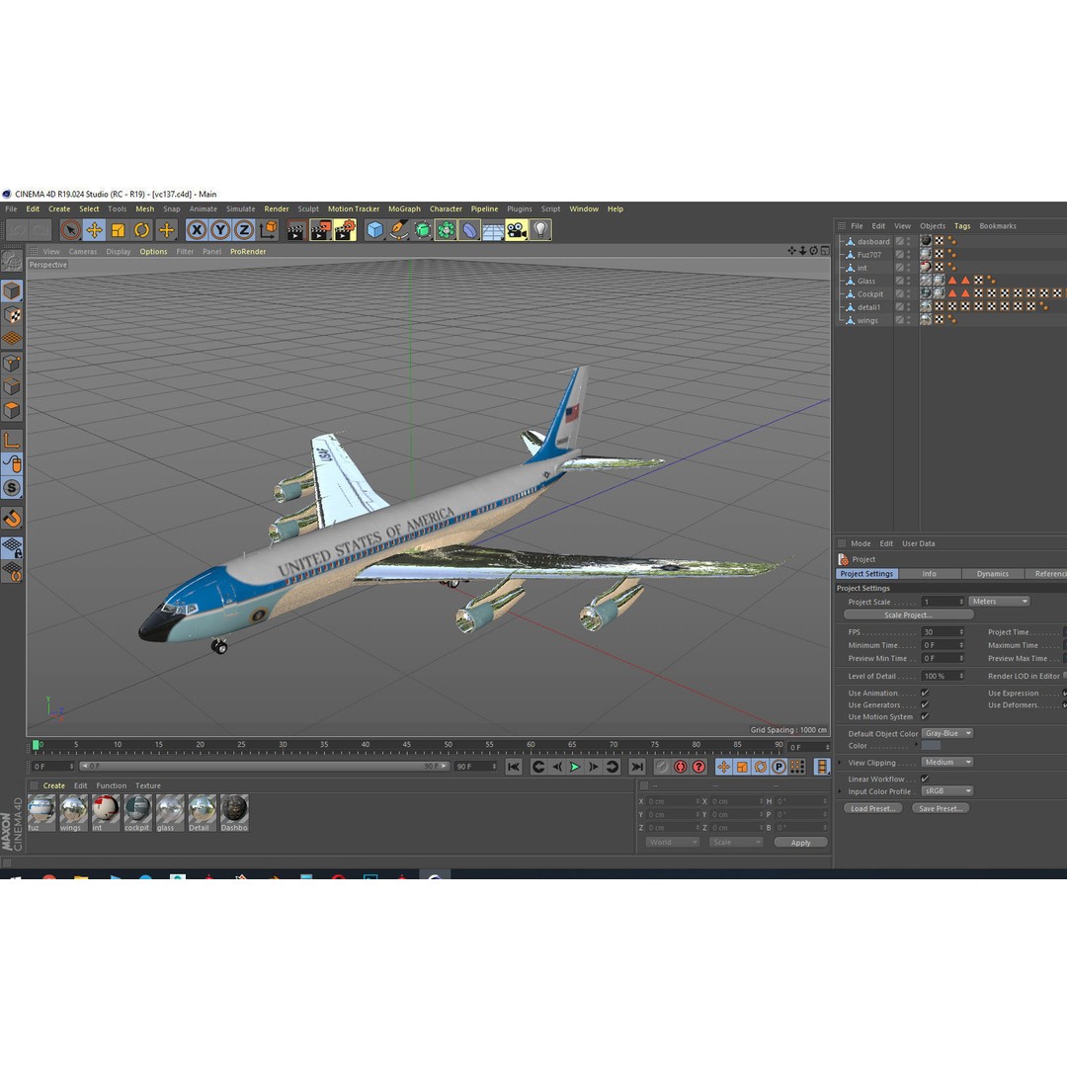1067x1067 pixels.
Task: Add a Light object
Action: (540, 230)
